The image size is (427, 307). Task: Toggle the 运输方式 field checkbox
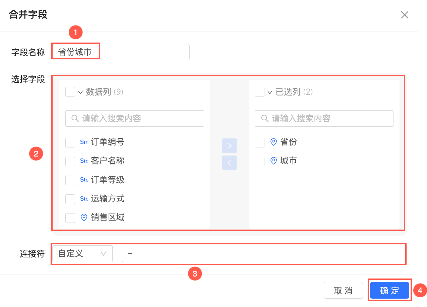[x=70, y=199]
